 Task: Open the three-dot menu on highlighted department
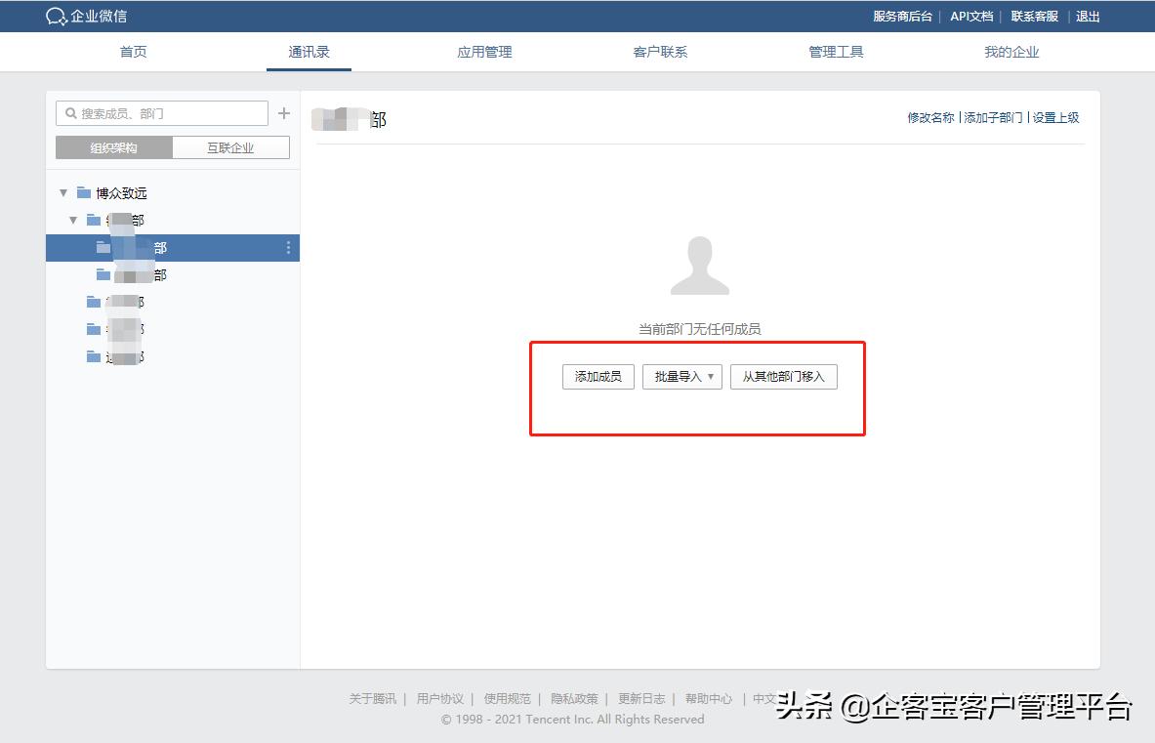[x=287, y=248]
